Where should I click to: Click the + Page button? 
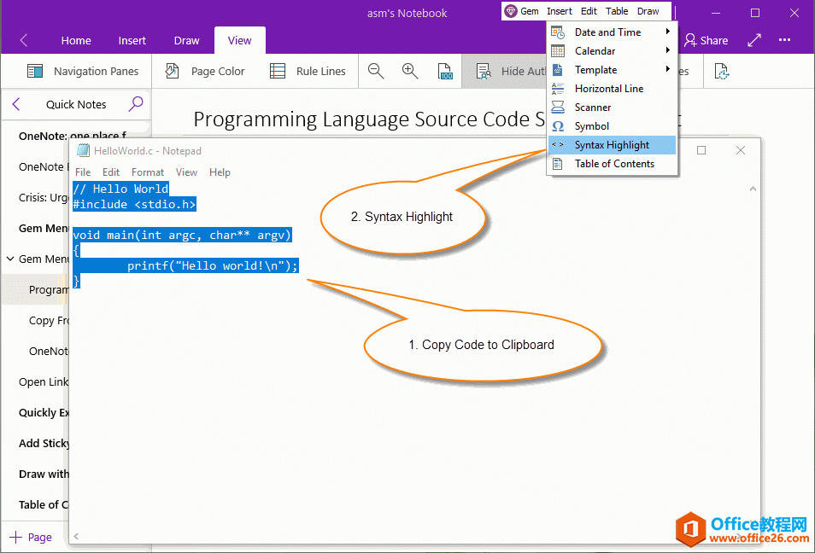tap(32, 537)
